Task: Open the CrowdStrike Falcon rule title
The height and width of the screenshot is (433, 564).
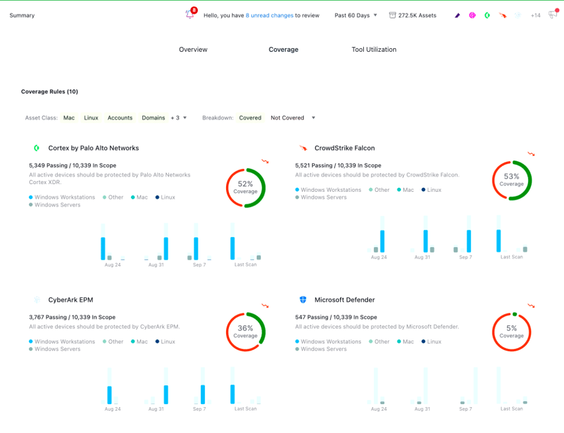Action: pyautogui.click(x=345, y=148)
